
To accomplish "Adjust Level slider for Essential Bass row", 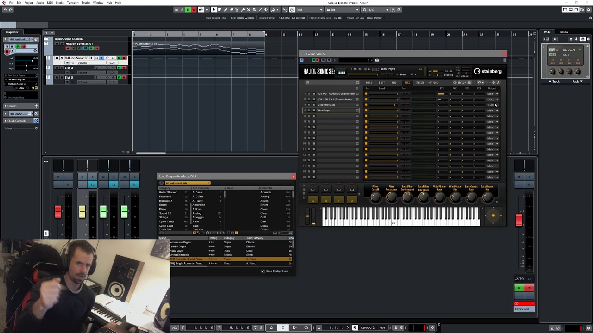I will [384, 105].
